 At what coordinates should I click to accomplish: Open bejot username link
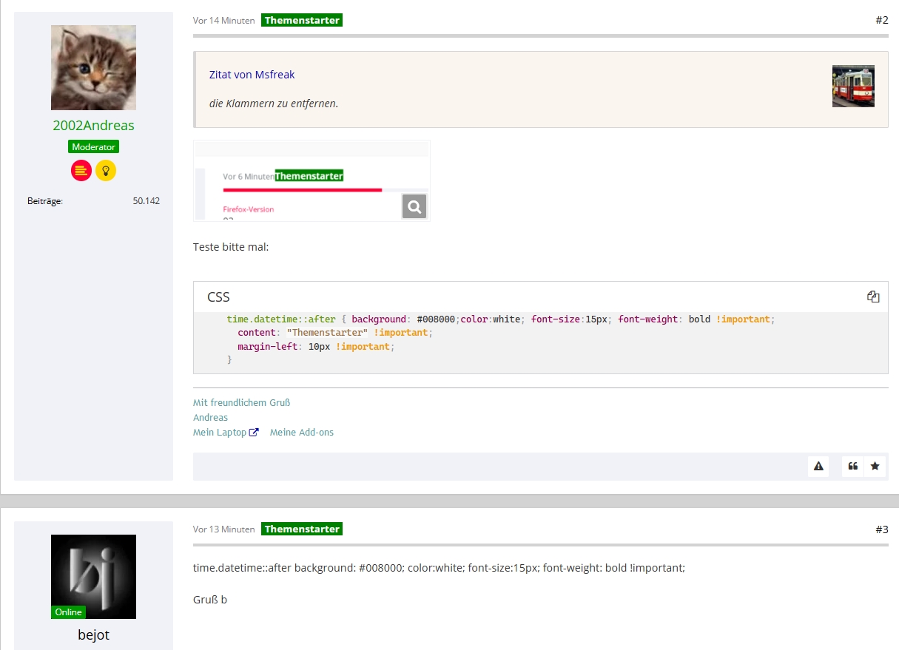(x=93, y=634)
